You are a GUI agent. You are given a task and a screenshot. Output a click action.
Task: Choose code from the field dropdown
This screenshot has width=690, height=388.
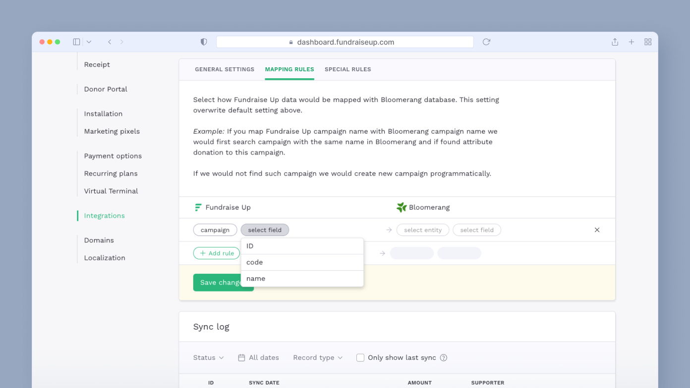[302, 262]
